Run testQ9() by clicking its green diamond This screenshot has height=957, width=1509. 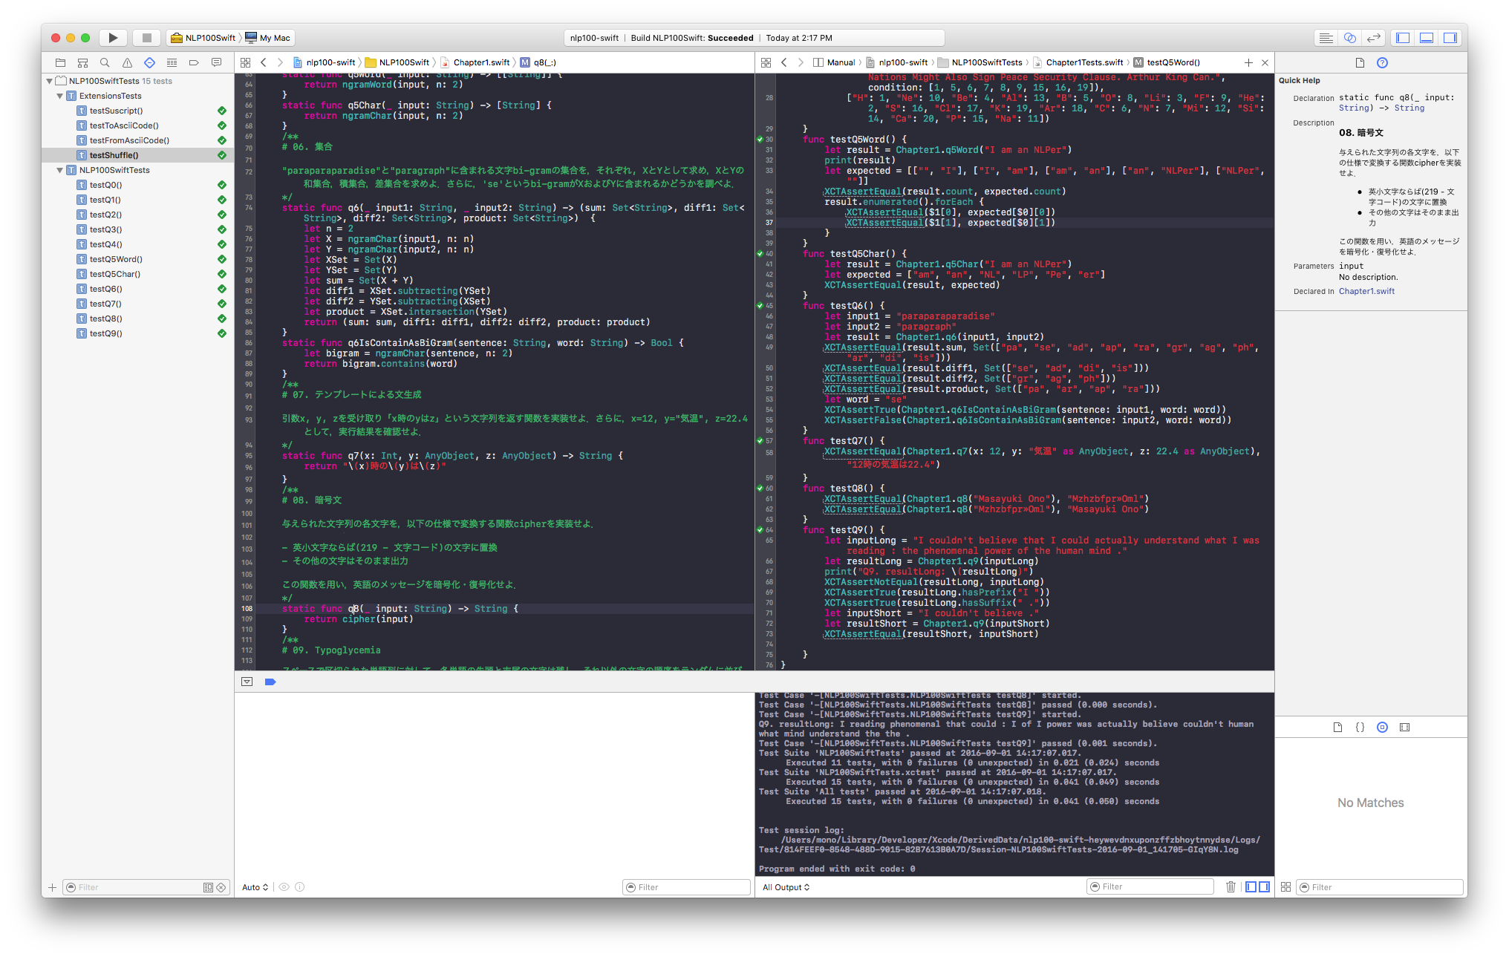[221, 333]
